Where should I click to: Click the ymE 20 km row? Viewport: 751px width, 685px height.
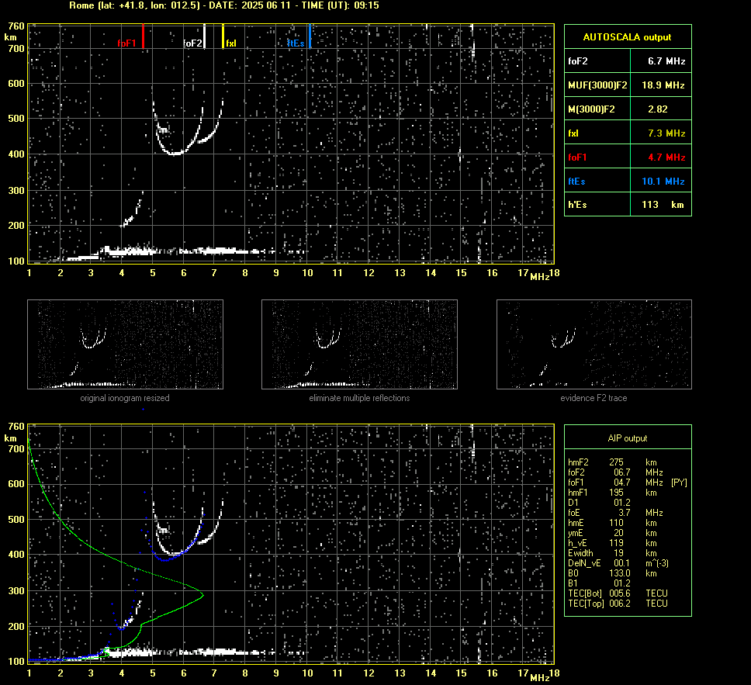(612, 533)
